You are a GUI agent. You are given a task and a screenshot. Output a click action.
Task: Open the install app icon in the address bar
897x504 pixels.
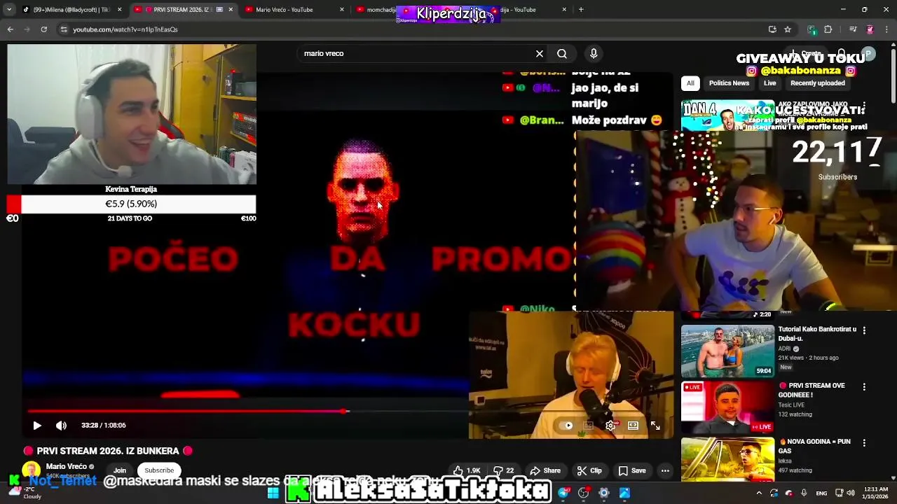tap(772, 29)
